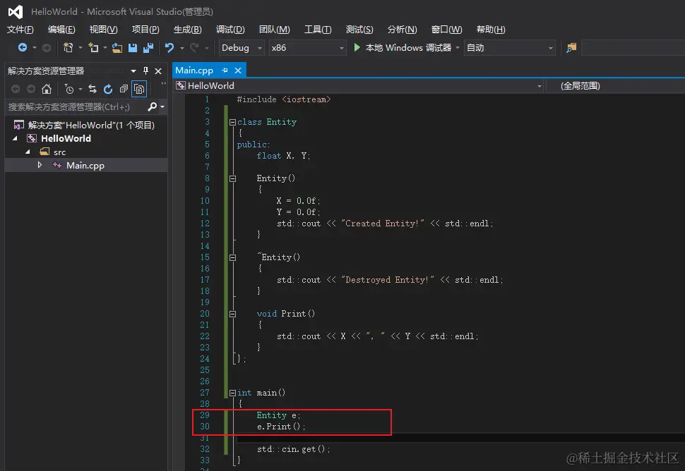This screenshot has height=471, width=685.
Task: Open the 调试(D) menu
Action: 230,29
